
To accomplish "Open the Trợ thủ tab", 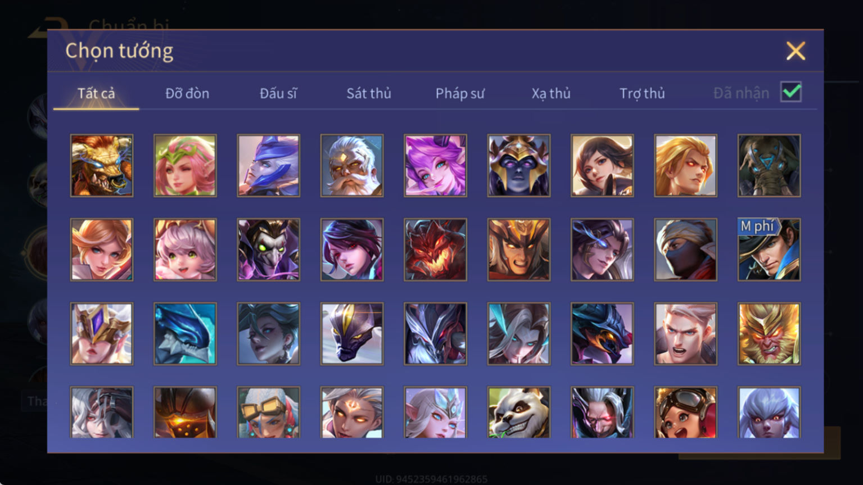I will (642, 93).
